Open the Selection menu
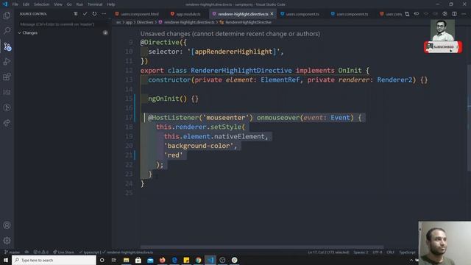The width and height of the screenshot is (471, 265). [x=41, y=4]
